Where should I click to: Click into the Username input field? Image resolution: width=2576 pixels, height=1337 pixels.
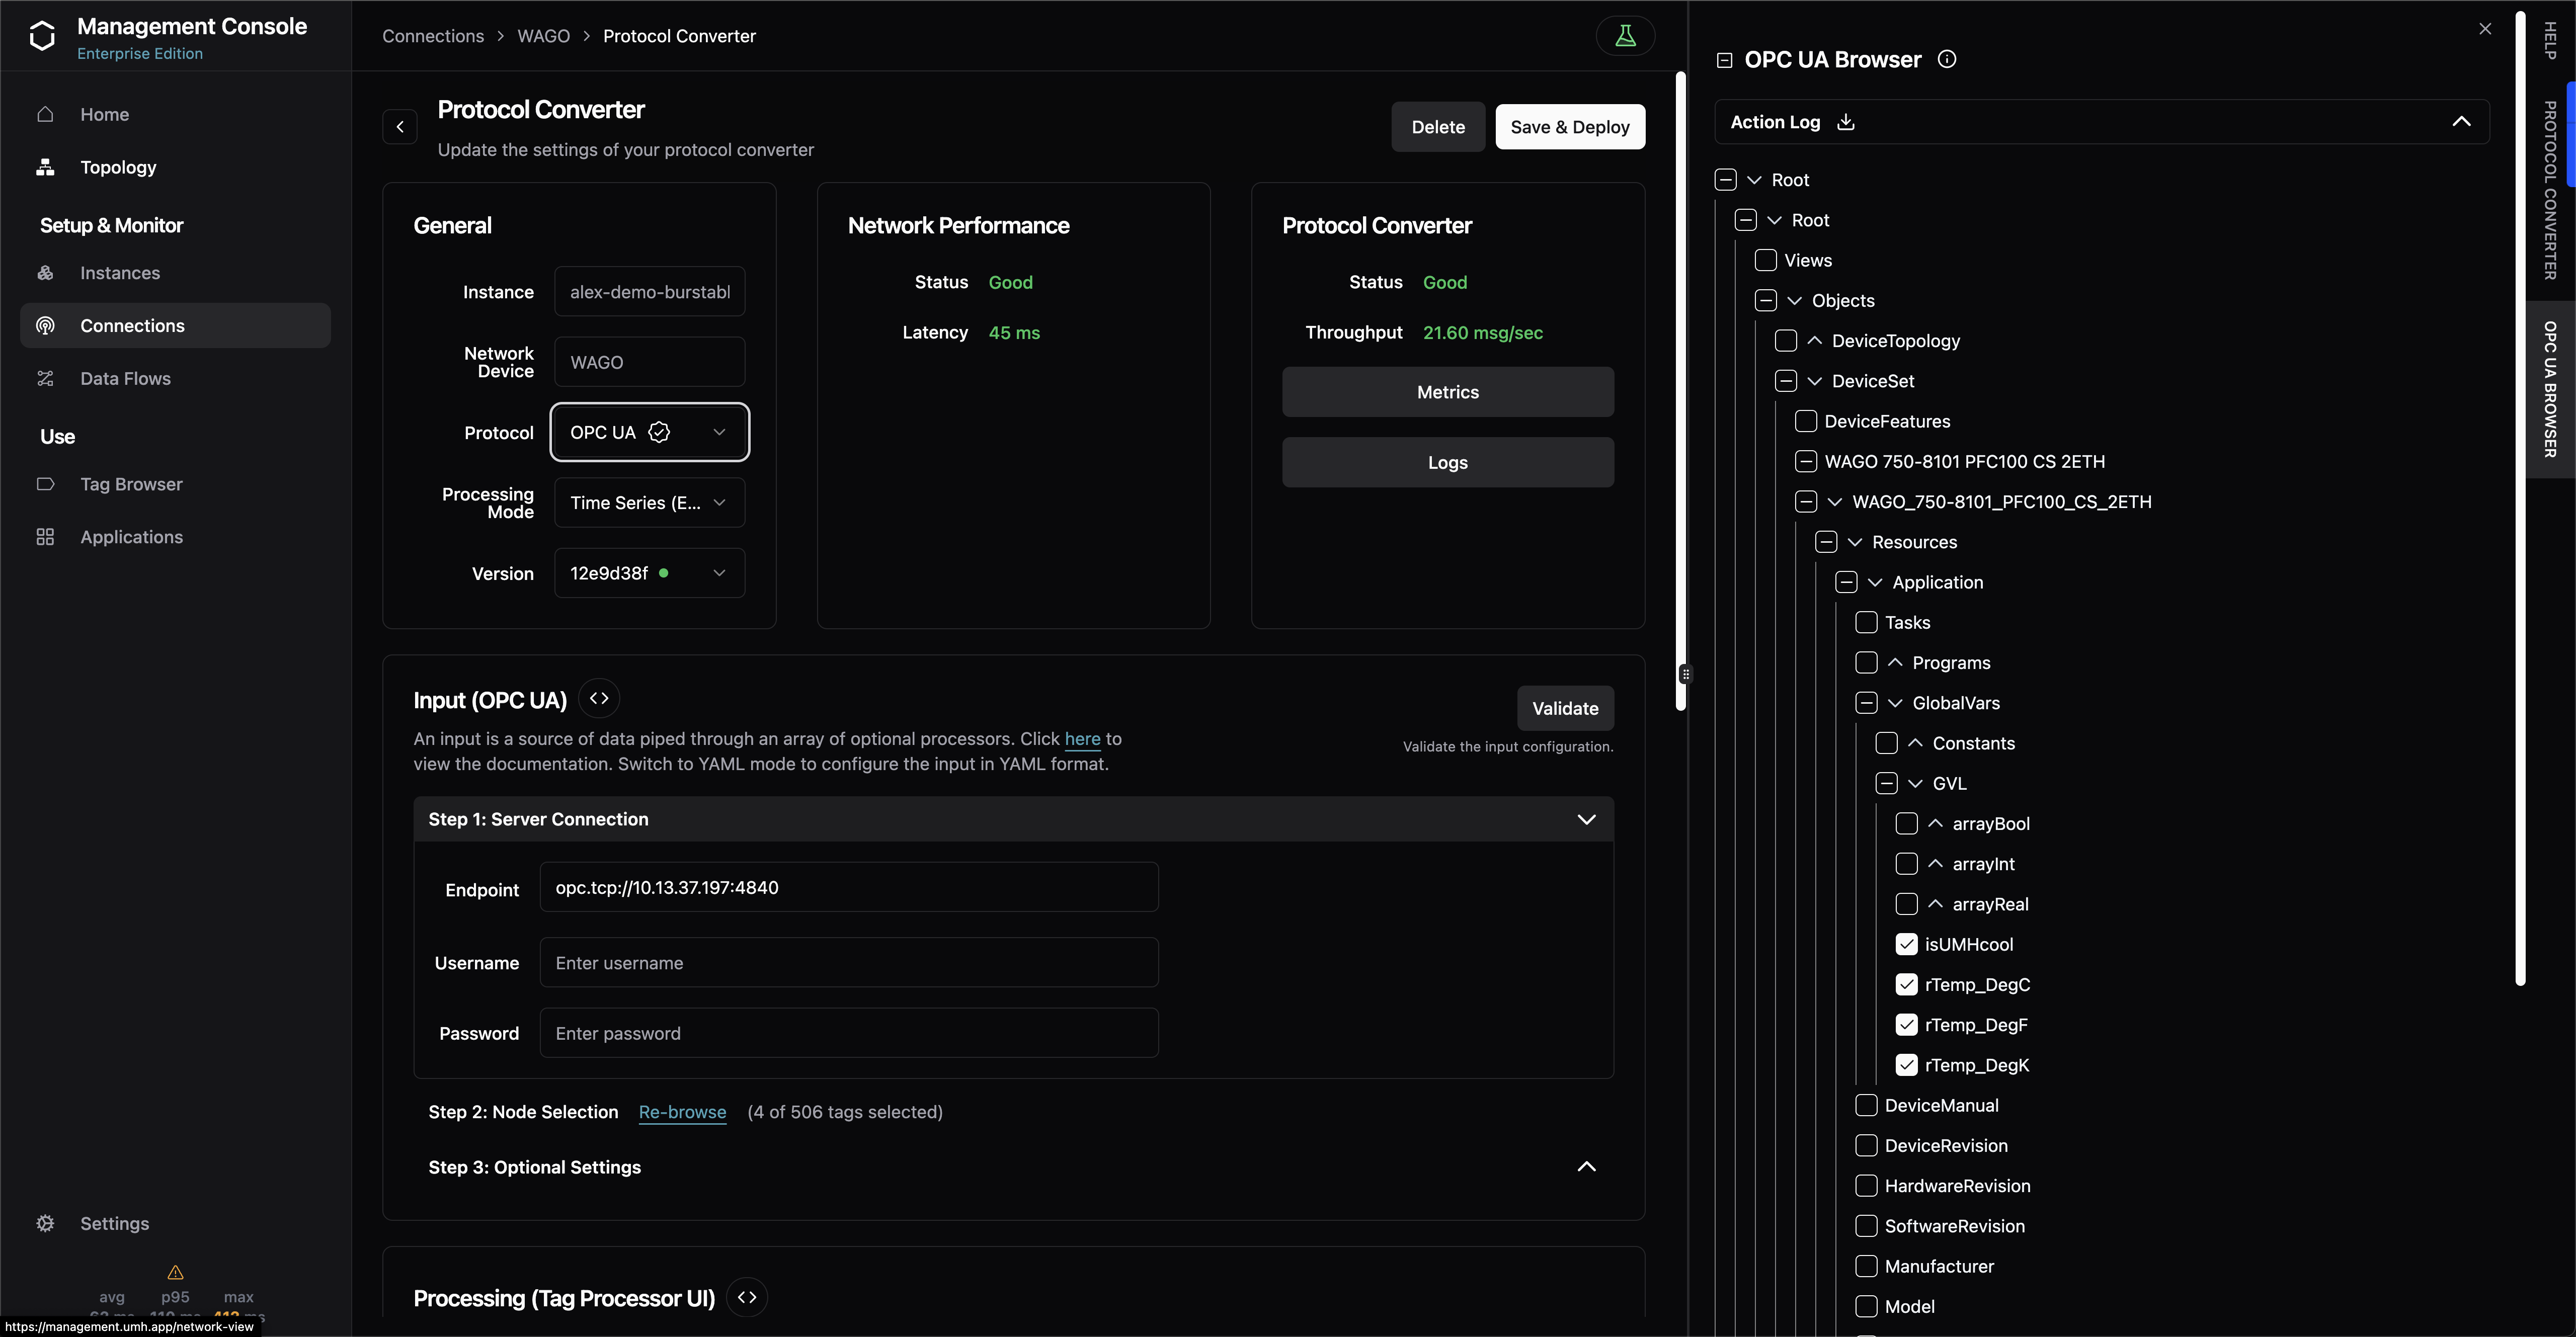point(848,963)
